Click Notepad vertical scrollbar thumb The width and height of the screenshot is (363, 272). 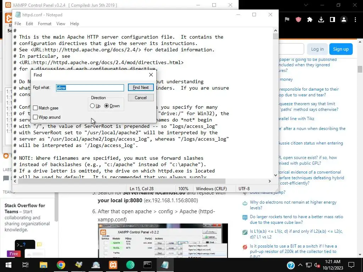pos(275,36)
